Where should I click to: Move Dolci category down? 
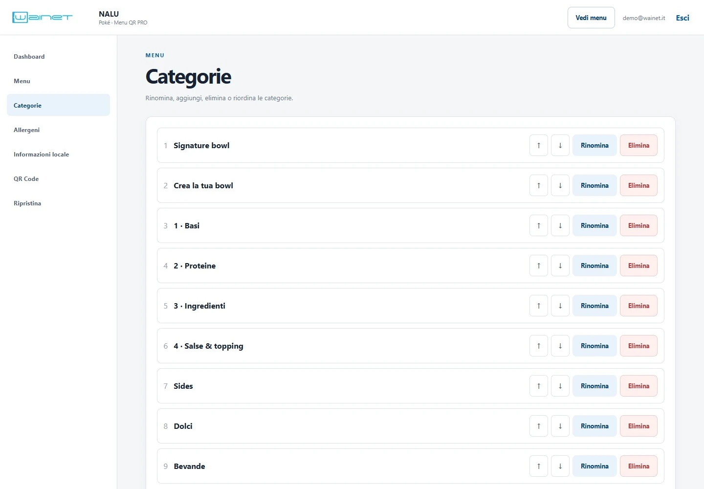coord(560,426)
